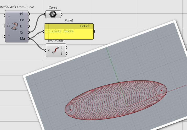Click the Ma output grip

click(x=29, y=39)
